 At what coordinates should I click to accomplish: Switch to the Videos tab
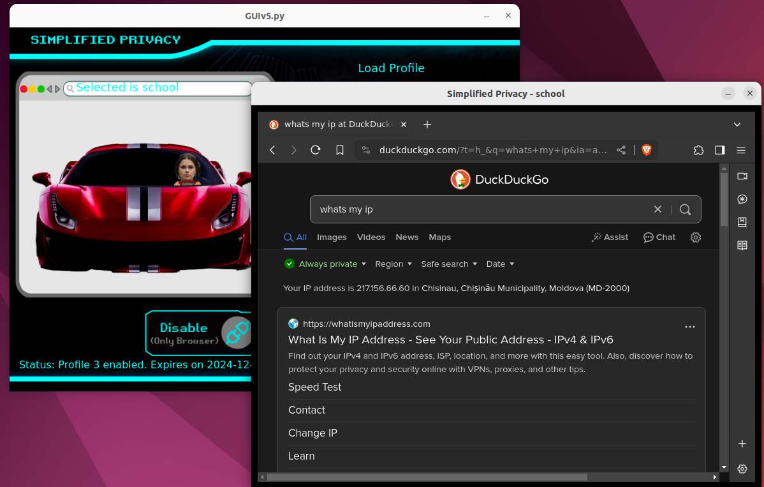[371, 237]
